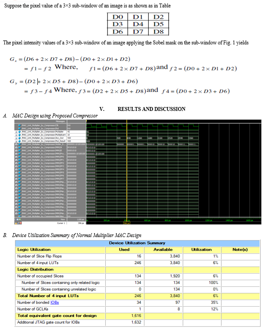This screenshot has height=331, width=267.
Task: Click the Gy Sobel equation line
Action: [x=73, y=81]
